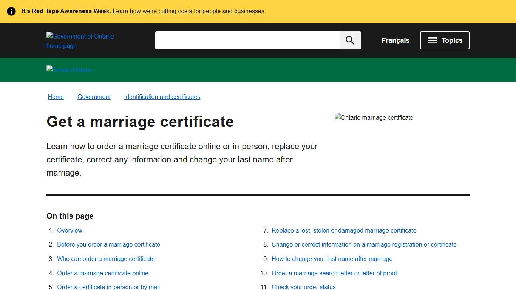516x290 pixels.
Task: Click the Government of Ontario home page logo
Action: click(80, 40)
